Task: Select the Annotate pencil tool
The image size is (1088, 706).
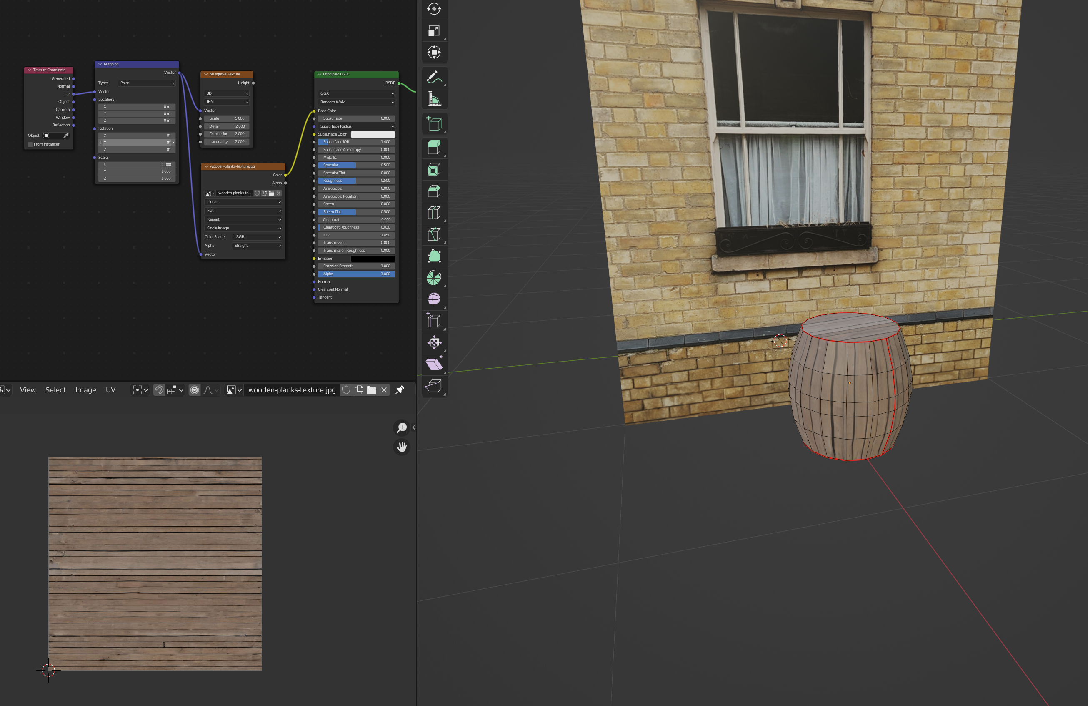Action: [x=434, y=77]
